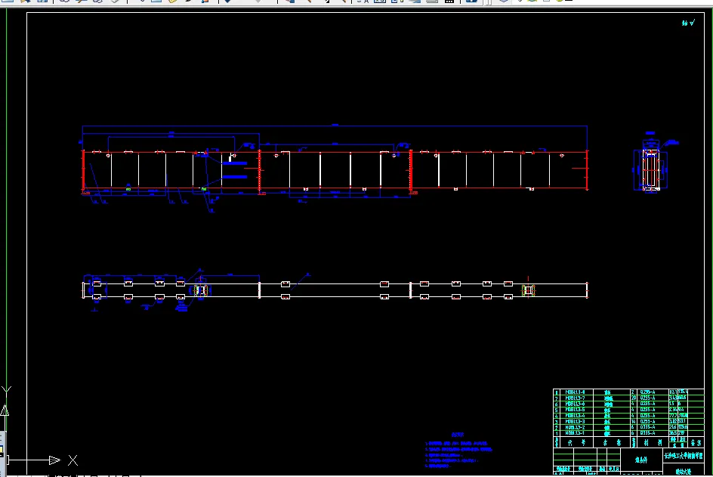Click the "Q235-A" material cell in parts list row 5
The image size is (713, 477).
pyautogui.click(x=653, y=410)
